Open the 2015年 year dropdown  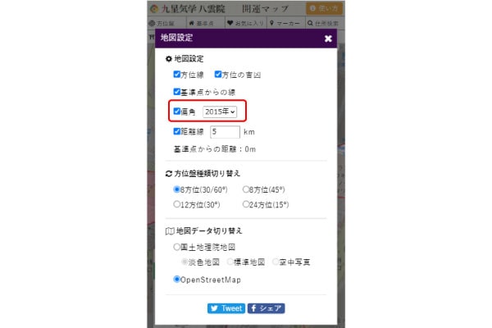220,112
